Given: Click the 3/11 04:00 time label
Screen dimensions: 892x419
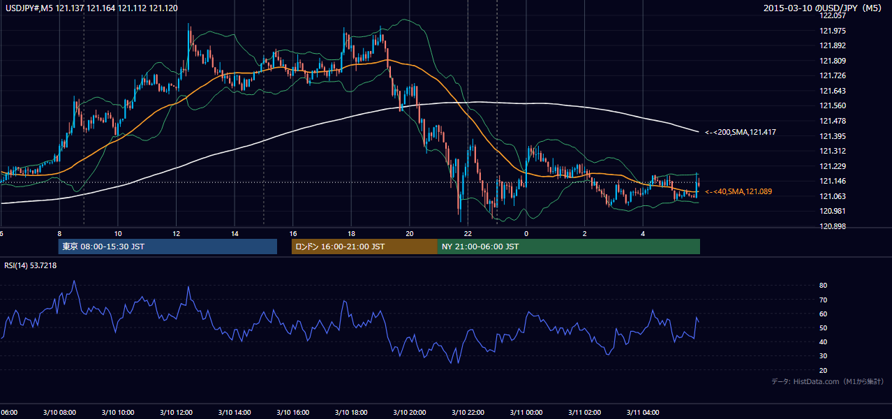Looking at the screenshot, I should coord(643,413).
